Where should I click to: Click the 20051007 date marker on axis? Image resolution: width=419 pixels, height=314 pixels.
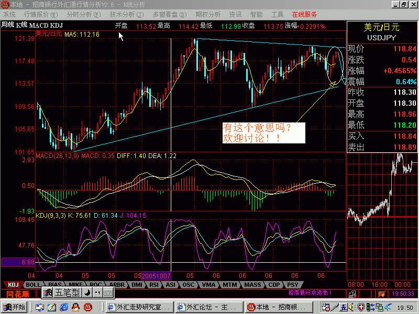(156, 276)
